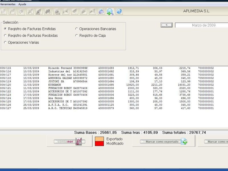Click the printer icon in the toolbar
Screen dimensions: 228x171
pyautogui.click(x=101, y=12)
